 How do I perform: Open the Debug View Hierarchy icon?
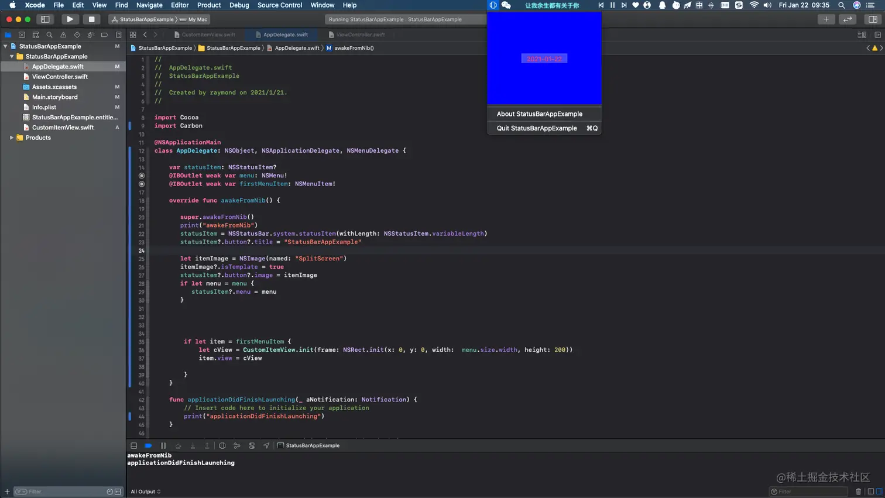coord(222,446)
